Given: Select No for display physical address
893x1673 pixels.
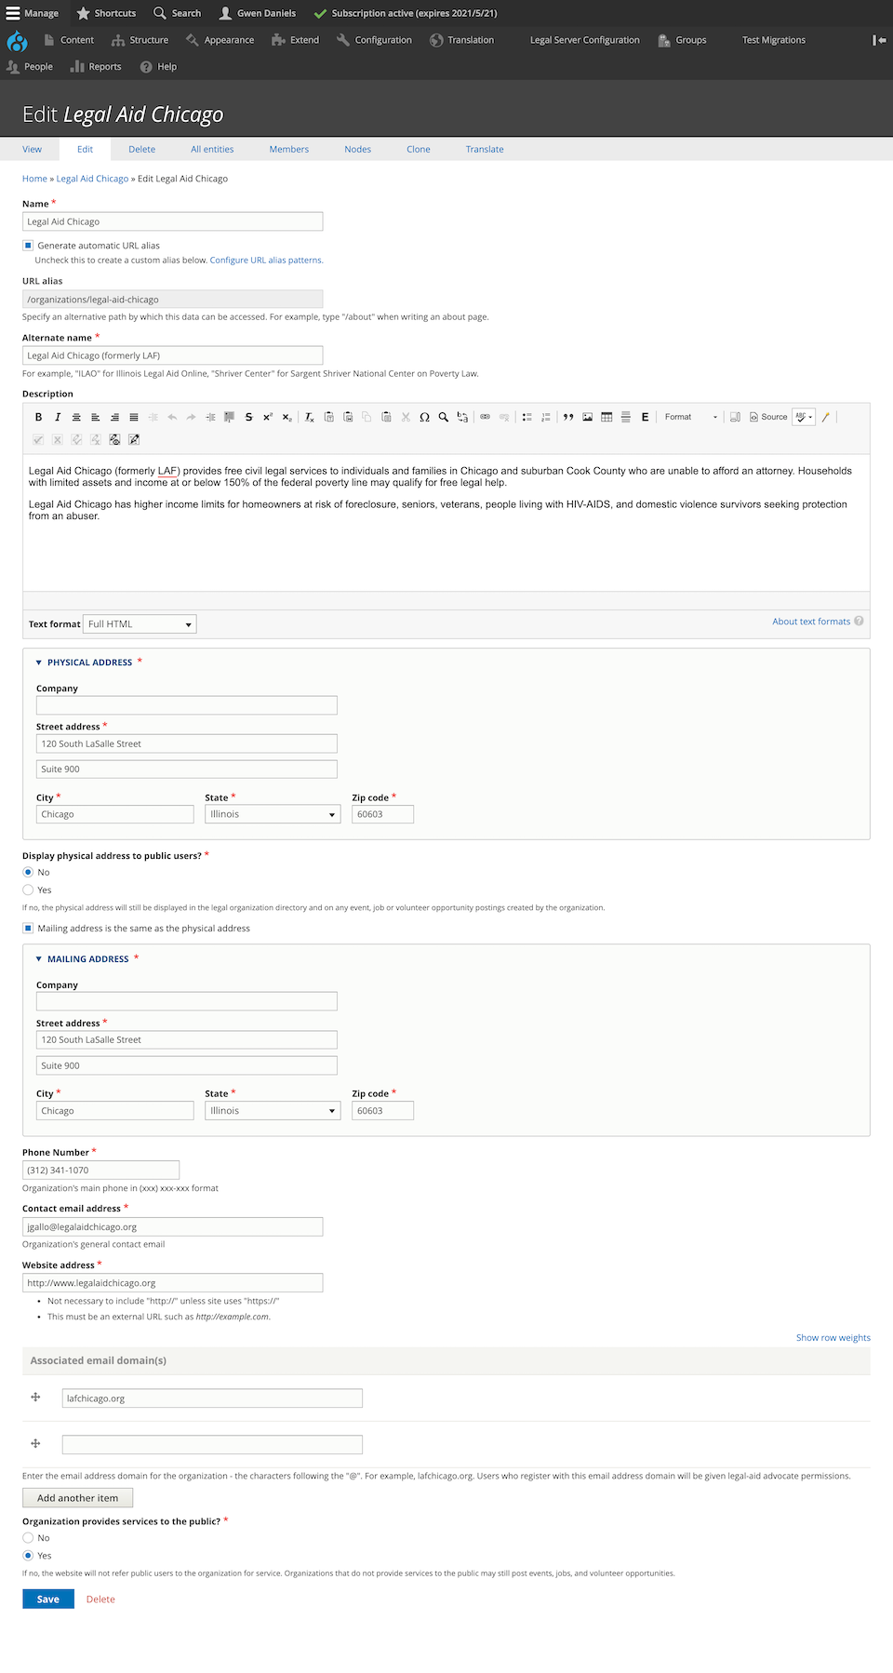Looking at the screenshot, I should click(28, 872).
